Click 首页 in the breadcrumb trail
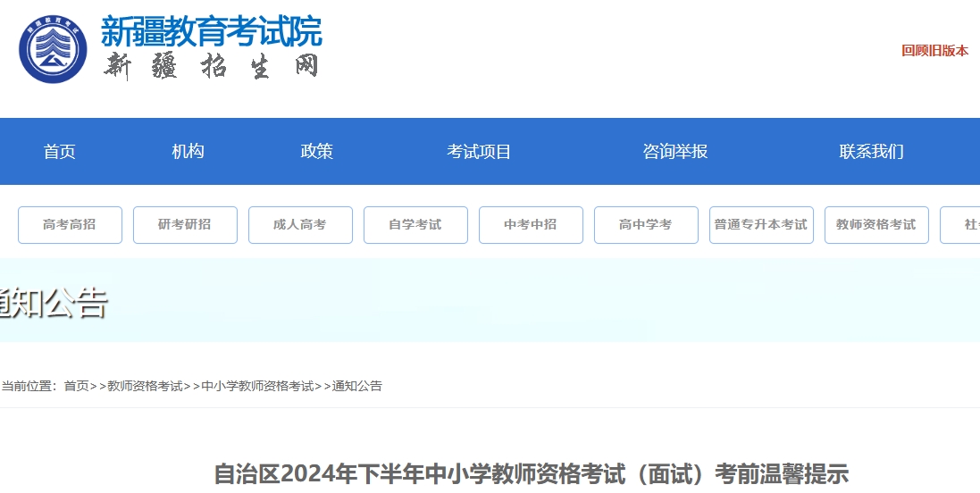The width and height of the screenshot is (980, 493). (76, 386)
